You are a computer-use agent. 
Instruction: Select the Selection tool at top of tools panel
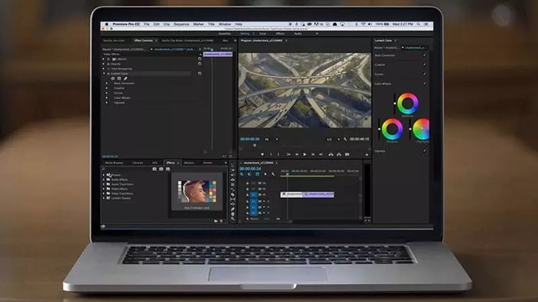(x=233, y=166)
